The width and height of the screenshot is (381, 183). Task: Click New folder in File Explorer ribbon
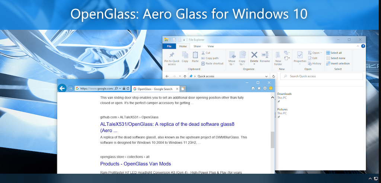pos(278,58)
